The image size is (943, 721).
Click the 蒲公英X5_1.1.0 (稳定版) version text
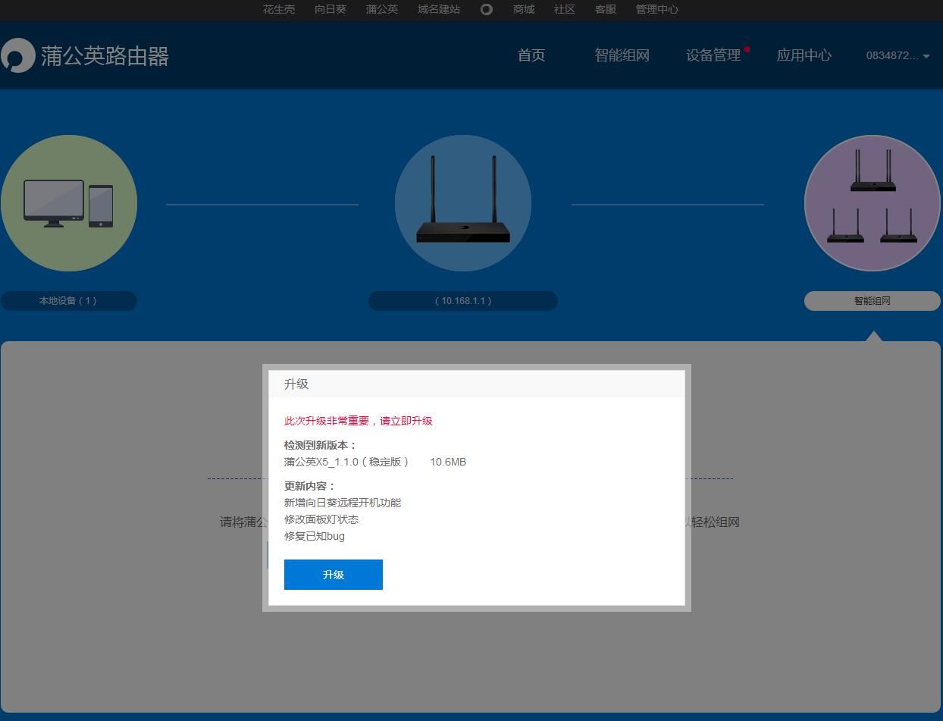pos(346,462)
